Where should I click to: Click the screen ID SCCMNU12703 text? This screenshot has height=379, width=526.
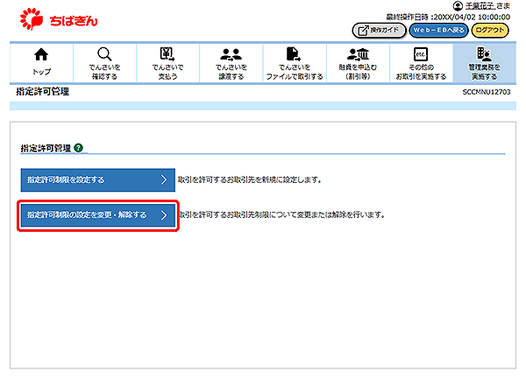tap(487, 92)
